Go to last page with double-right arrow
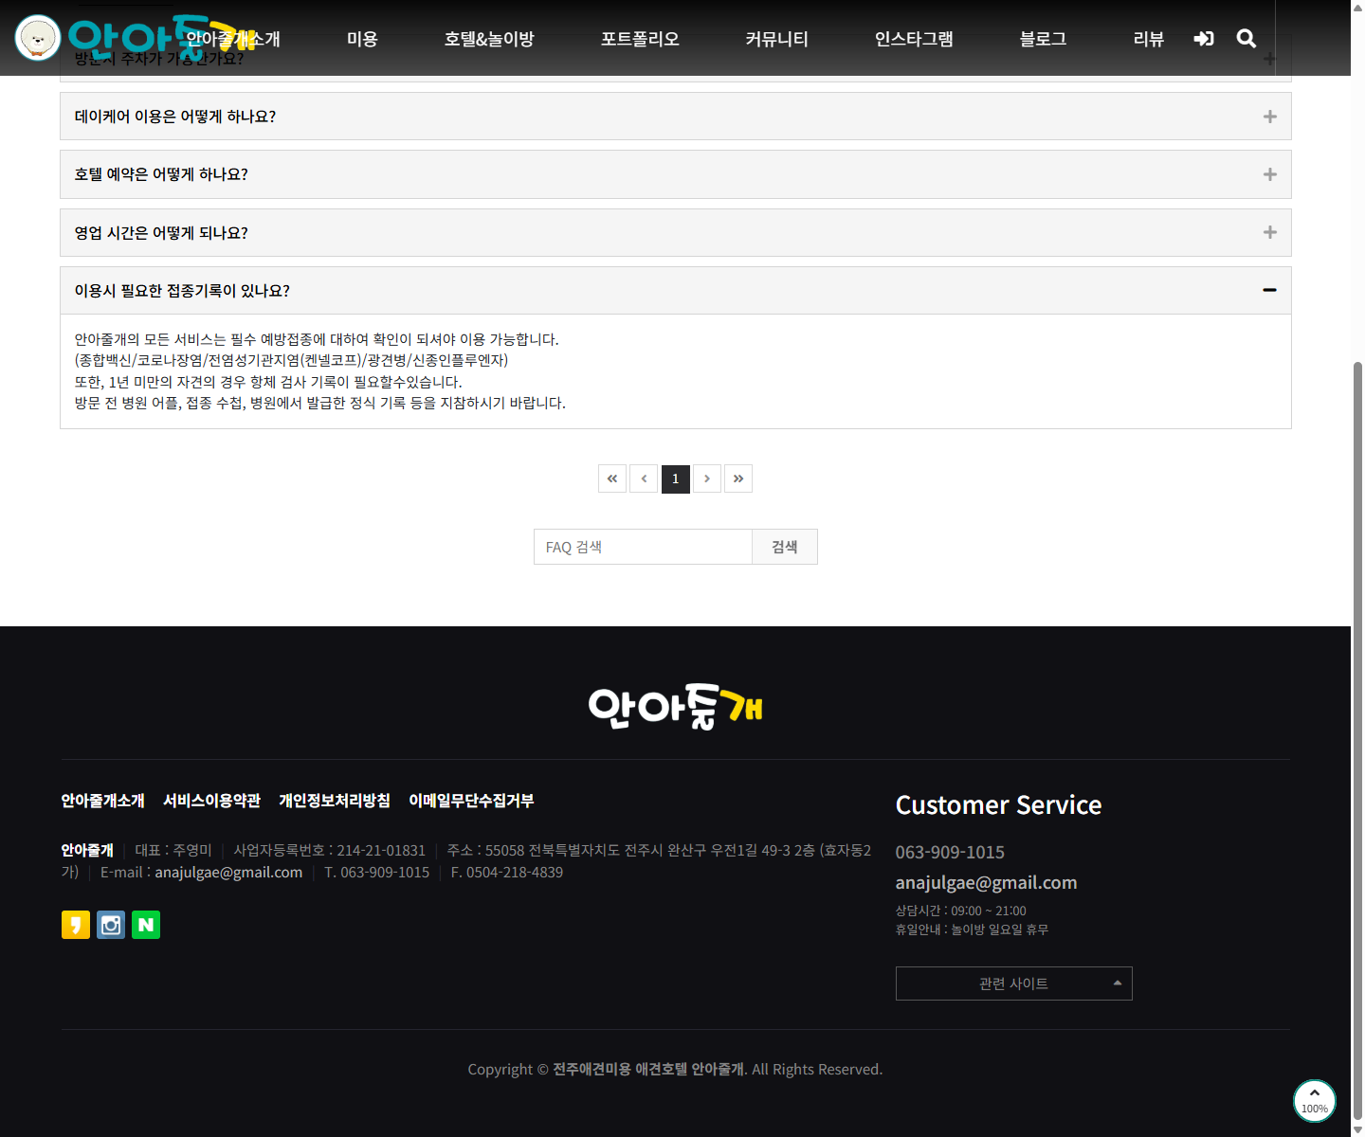Viewport: 1365px width, 1137px height. (738, 478)
